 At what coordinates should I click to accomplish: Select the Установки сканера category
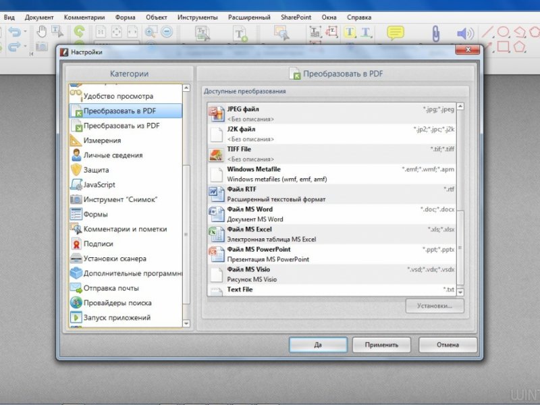coord(126,259)
